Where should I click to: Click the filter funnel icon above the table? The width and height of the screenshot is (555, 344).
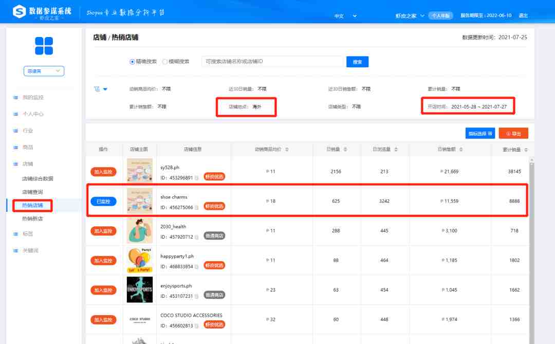pyautogui.click(x=97, y=89)
